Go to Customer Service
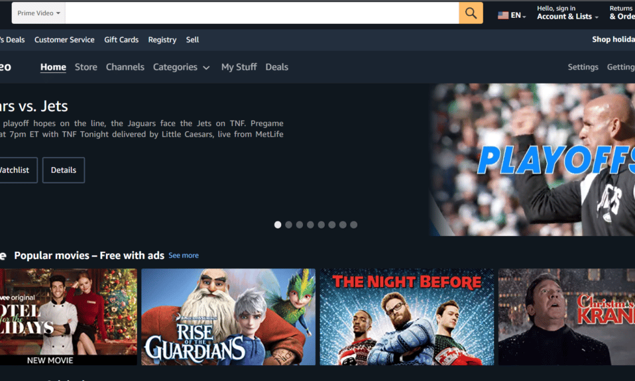The image size is (635, 381). pos(64,40)
